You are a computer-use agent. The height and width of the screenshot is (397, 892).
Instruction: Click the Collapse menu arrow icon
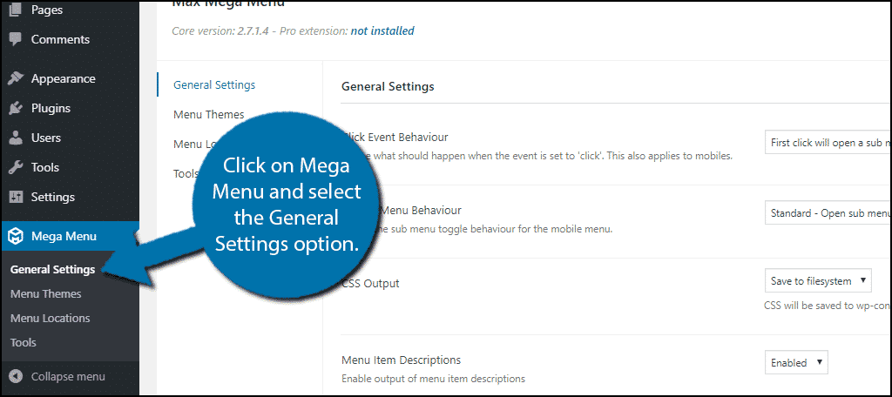pos(16,377)
